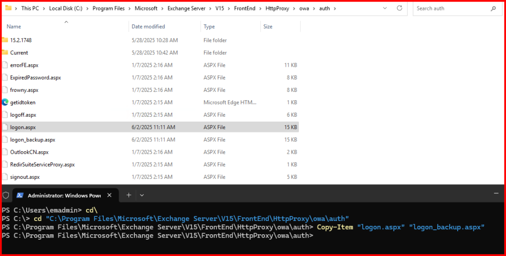
Task: Select the Administrator: Windows PowerShell tab
Action: click(59, 195)
